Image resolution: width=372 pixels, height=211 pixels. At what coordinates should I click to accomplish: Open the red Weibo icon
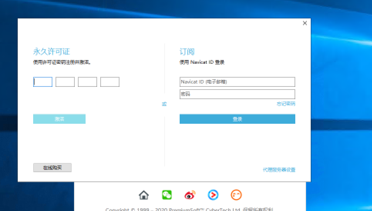(190, 195)
